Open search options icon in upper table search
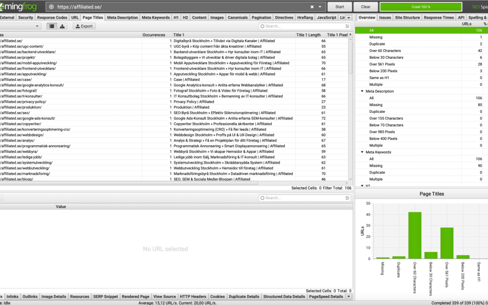The image size is (488, 305). [347, 26]
